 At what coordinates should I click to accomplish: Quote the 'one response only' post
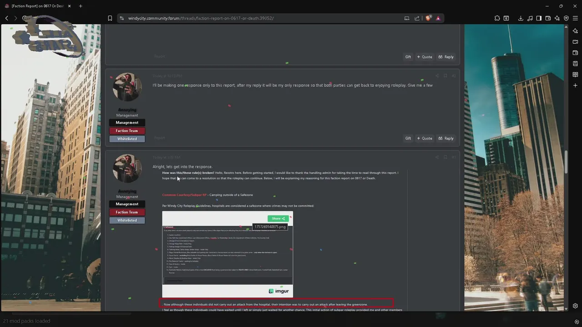[x=425, y=138]
